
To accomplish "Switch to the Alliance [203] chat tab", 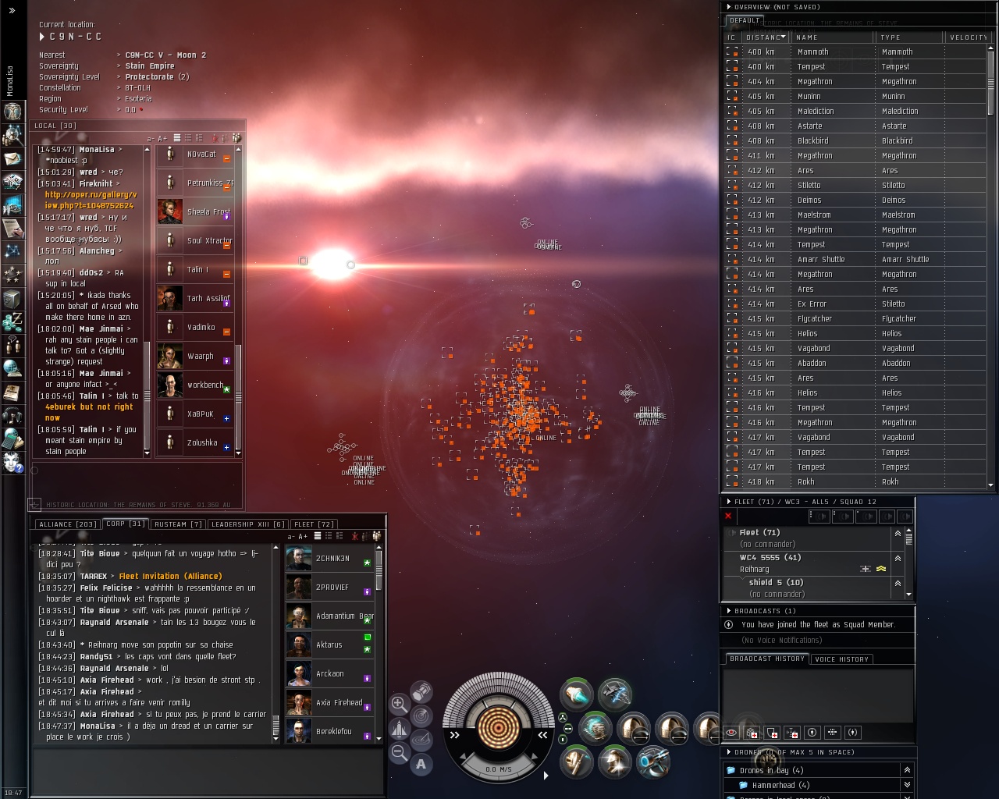I will (67, 524).
